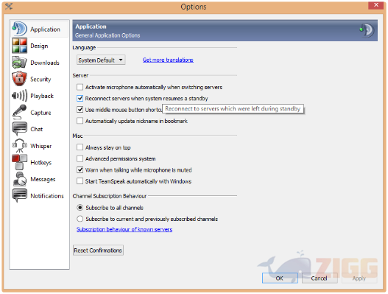Click the Hotkeys keys icon
Viewport: 388px width, 294px height.
[19, 162]
